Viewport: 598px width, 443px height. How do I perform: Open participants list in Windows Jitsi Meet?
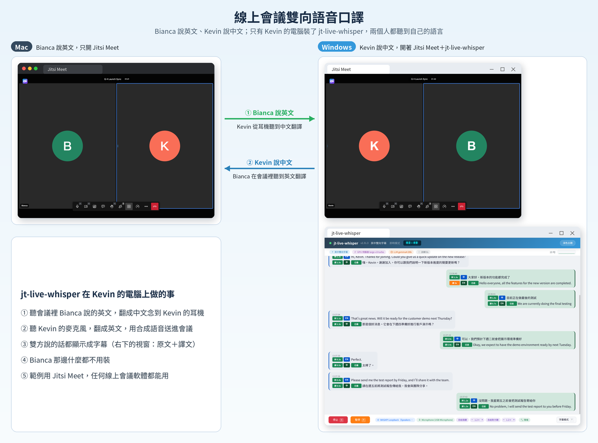click(427, 206)
